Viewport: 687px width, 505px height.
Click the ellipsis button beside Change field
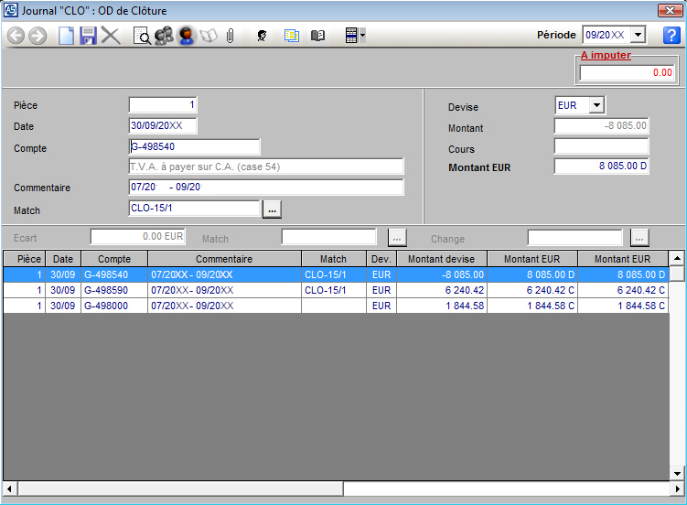pos(640,238)
